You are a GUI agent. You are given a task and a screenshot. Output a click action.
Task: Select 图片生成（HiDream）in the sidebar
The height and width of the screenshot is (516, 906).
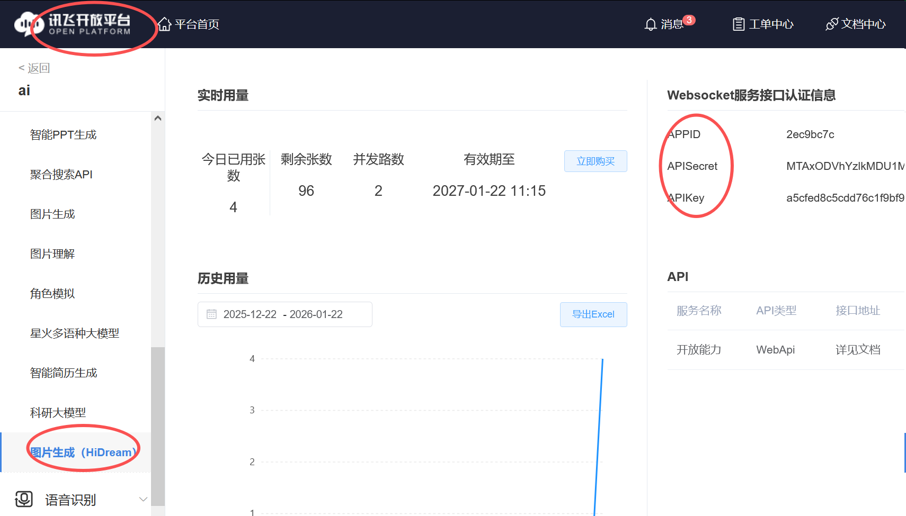(83, 452)
